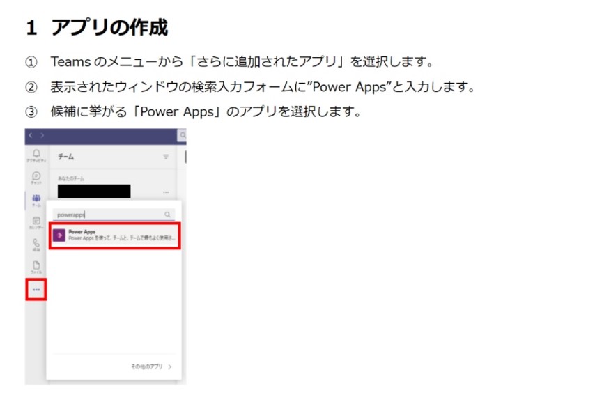Open team options ellipsis beside blacked-out team
Screen dimensions: 595x397
click(166, 192)
